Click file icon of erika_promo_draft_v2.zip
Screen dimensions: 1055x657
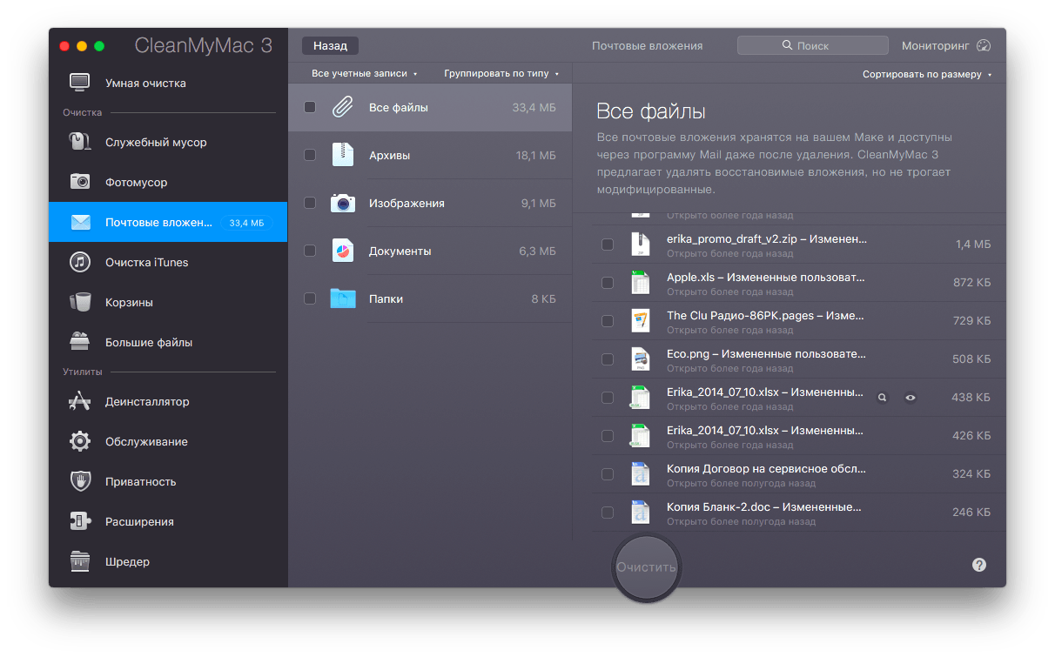[640, 245]
